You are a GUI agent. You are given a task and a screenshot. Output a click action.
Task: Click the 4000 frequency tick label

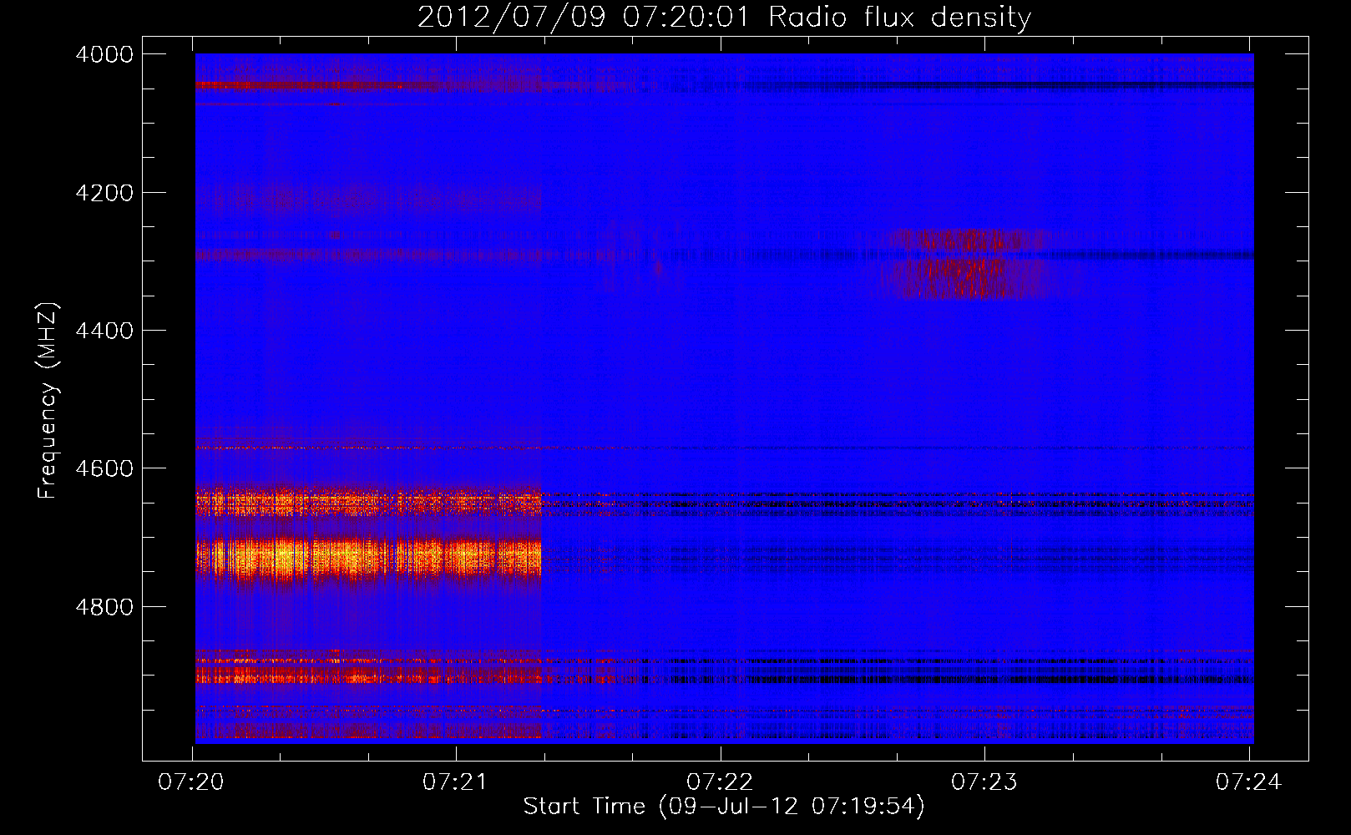[104, 54]
